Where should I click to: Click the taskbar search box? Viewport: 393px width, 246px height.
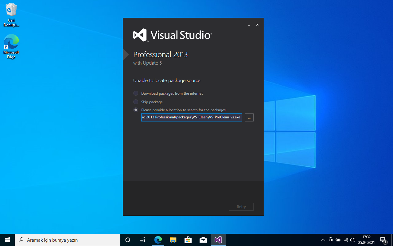tap(68, 240)
